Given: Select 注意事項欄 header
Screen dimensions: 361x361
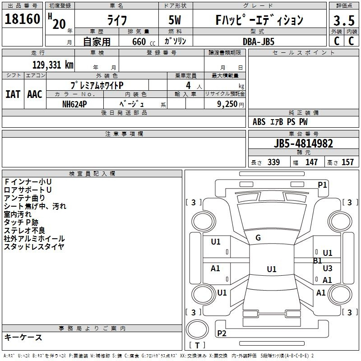Looking at the screenshot, I should coord(124,134).
